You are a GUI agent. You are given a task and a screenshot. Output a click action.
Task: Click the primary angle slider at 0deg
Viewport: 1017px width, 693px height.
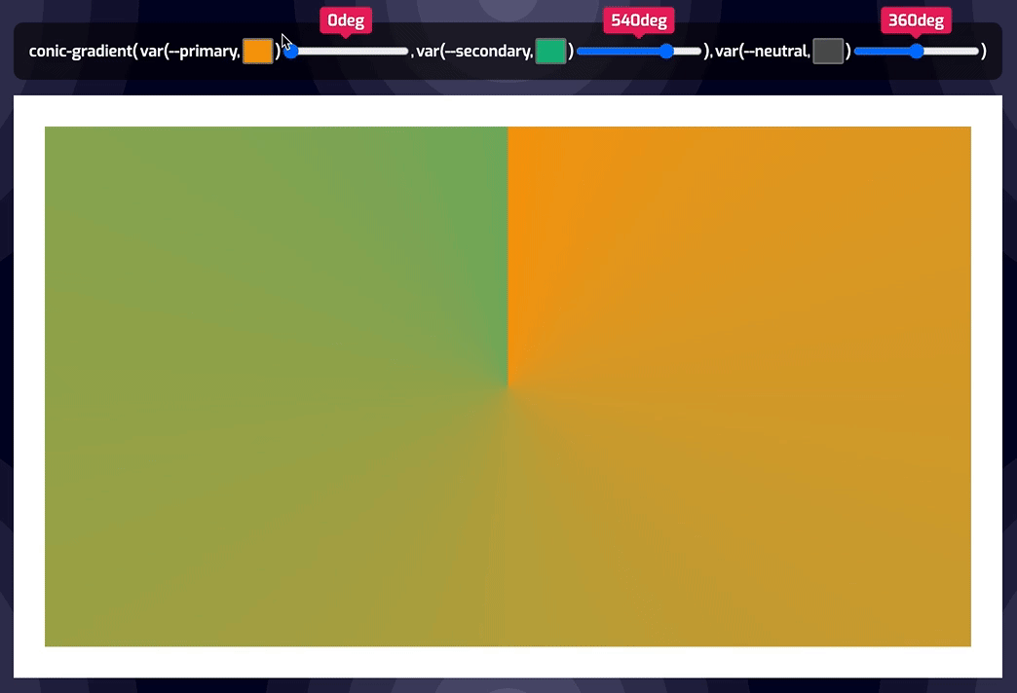[347, 52]
